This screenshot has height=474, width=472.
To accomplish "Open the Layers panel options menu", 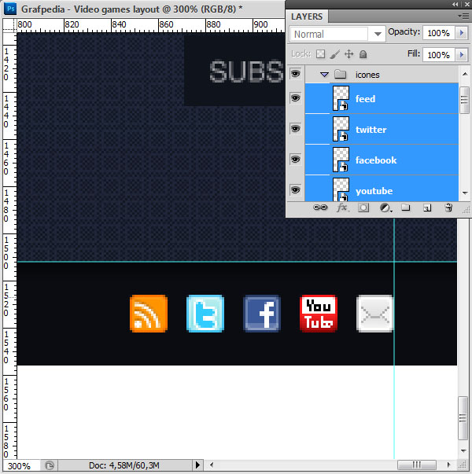I will point(463,16).
